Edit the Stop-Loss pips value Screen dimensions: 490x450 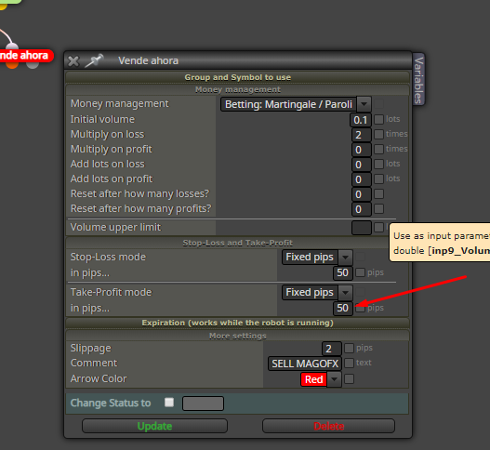tap(343, 272)
